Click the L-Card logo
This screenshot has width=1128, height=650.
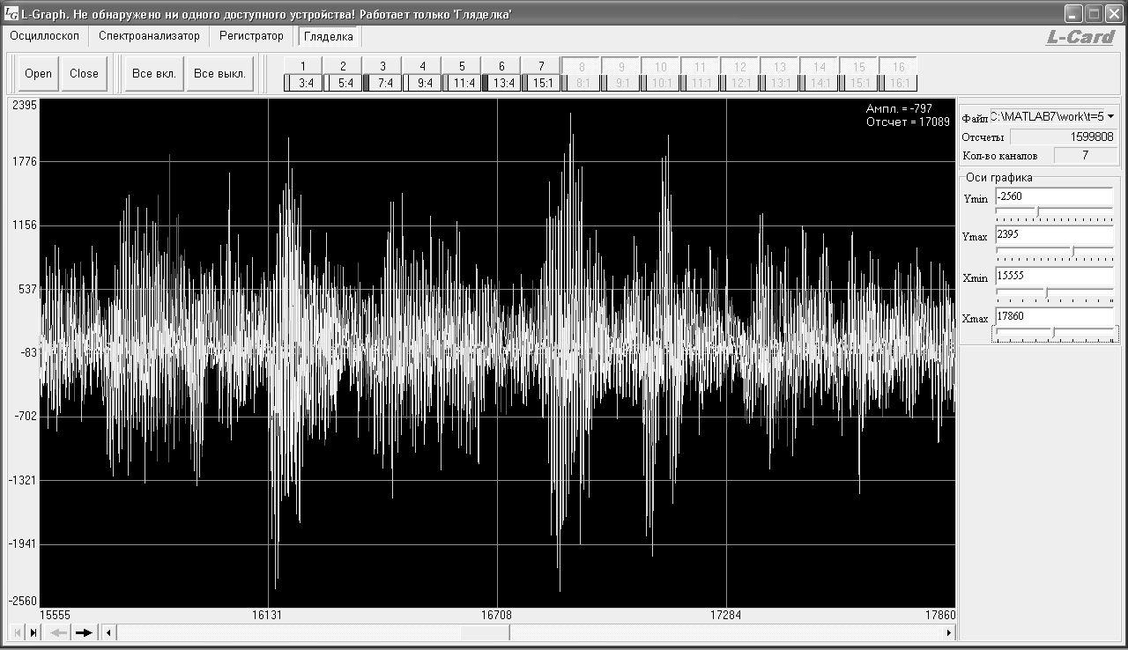coord(1080,37)
